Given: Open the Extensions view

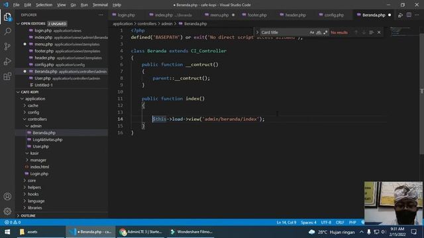Looking at the screenshot, I should [x=7, y=77].
